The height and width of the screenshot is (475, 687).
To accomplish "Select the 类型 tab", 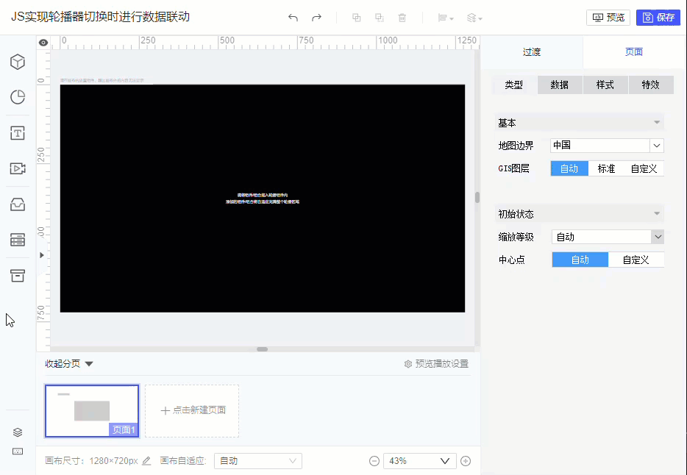I will click(x=514, y=85).
